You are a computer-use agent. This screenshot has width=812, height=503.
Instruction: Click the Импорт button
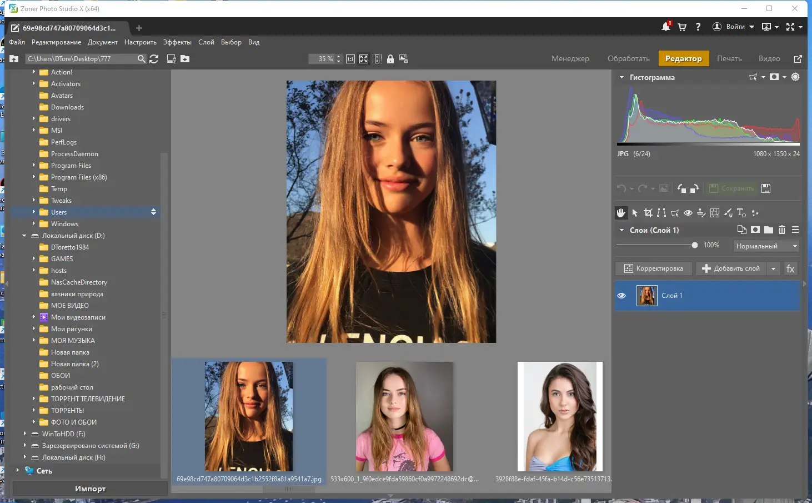click(90, 489)
